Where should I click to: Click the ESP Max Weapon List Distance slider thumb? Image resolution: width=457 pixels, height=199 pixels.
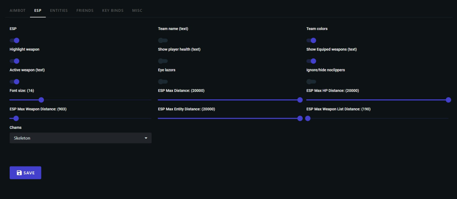click(x=308, y=118)
